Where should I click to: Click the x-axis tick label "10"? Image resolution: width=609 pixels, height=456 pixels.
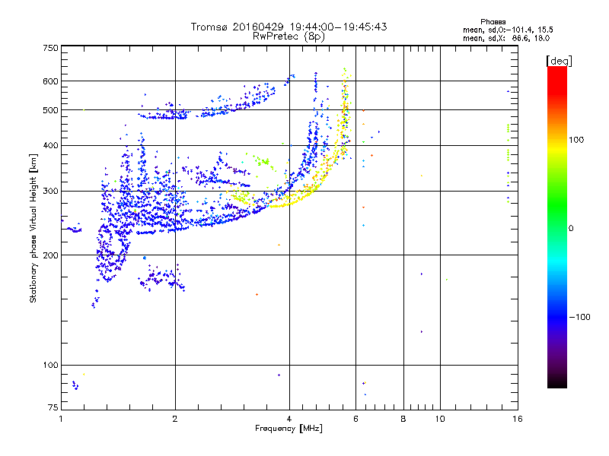pyautogui.click(x=440, y=419)
